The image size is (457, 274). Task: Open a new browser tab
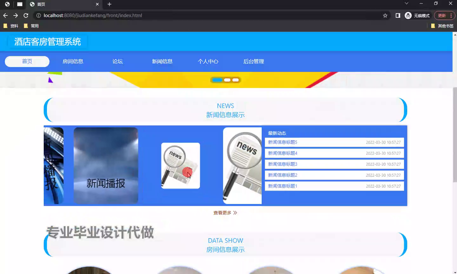pos(109,4)
